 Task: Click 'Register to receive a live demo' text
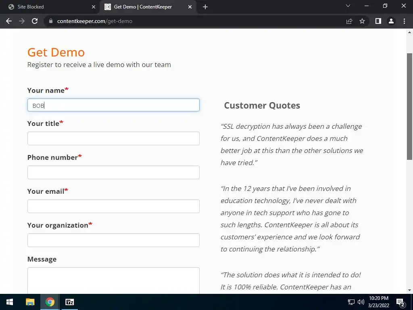99,65
